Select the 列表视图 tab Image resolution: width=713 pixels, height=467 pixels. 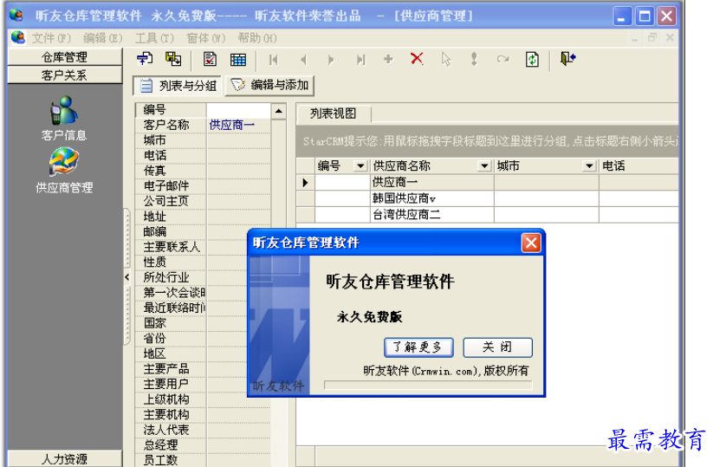[334, 114]
